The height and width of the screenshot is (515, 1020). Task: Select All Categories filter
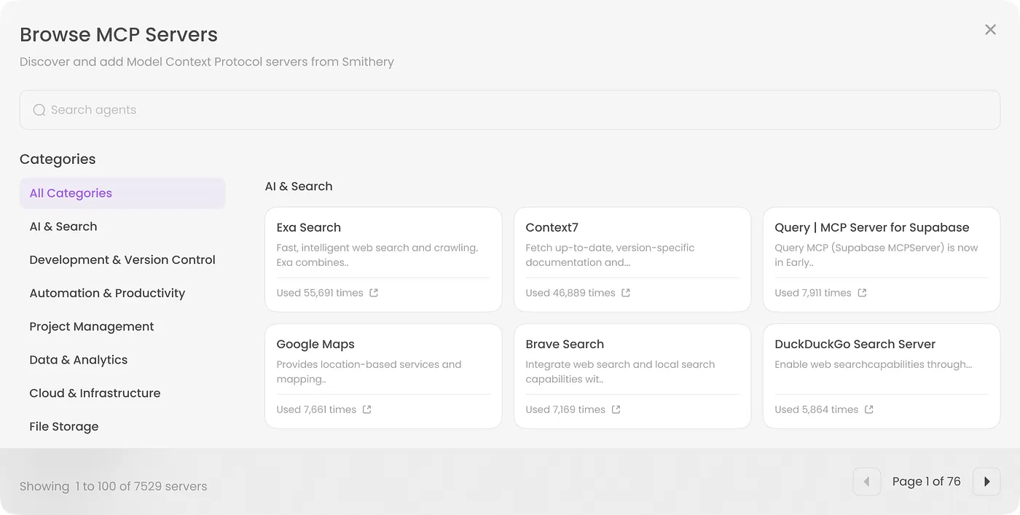(122, 193)
